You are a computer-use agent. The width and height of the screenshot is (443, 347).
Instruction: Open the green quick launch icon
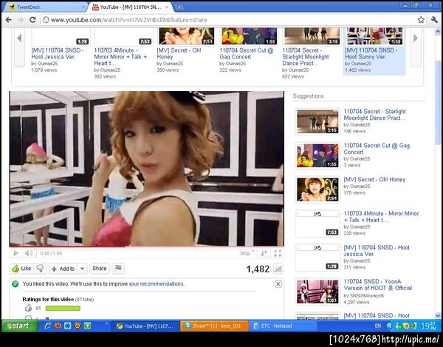tap(87, 326)
